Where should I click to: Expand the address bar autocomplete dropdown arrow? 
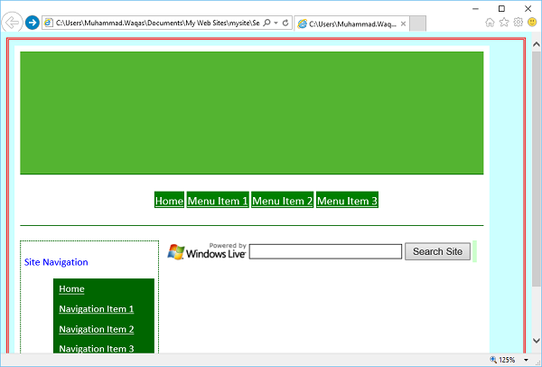pyautogui.click(x=276, y=23)
